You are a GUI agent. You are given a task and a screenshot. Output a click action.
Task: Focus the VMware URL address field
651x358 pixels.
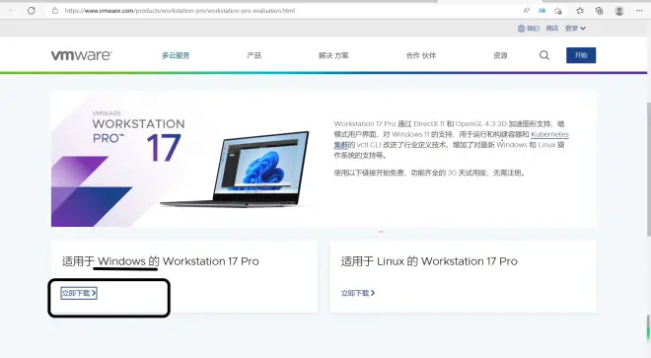180,11
